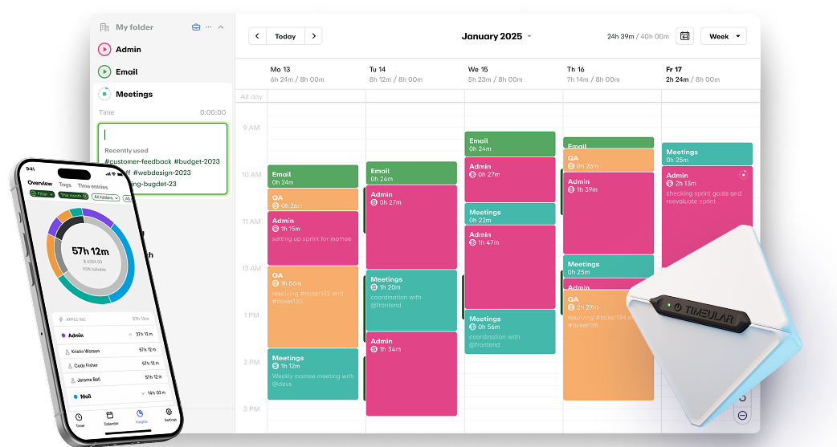Click the person icon beside Cody Fisher

[x=70, y=367]
